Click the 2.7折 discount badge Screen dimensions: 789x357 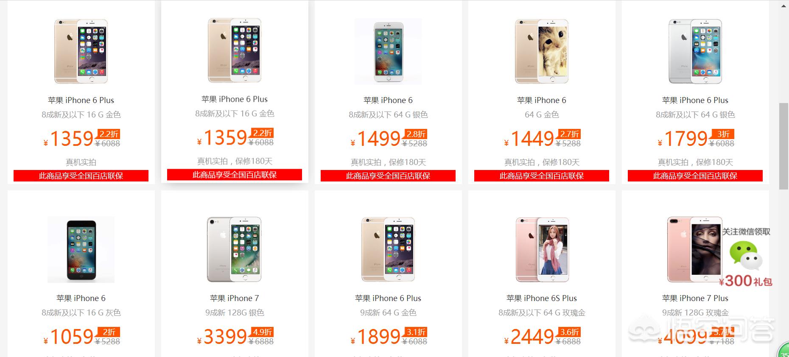click(x=569, y=134)
